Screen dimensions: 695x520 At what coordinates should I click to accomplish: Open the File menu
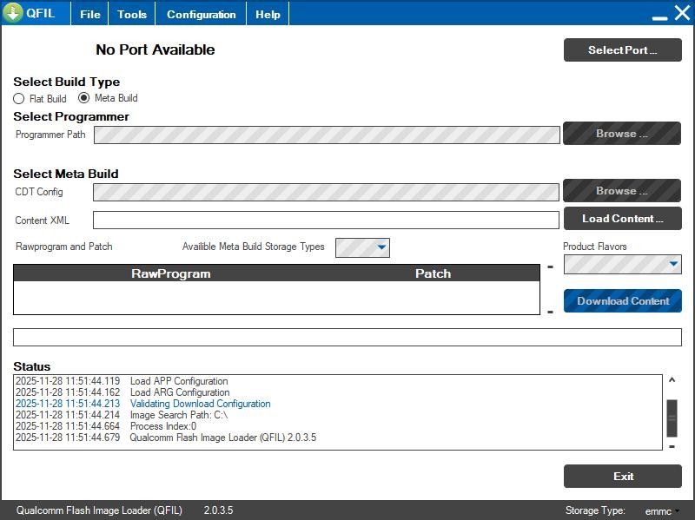90,14
